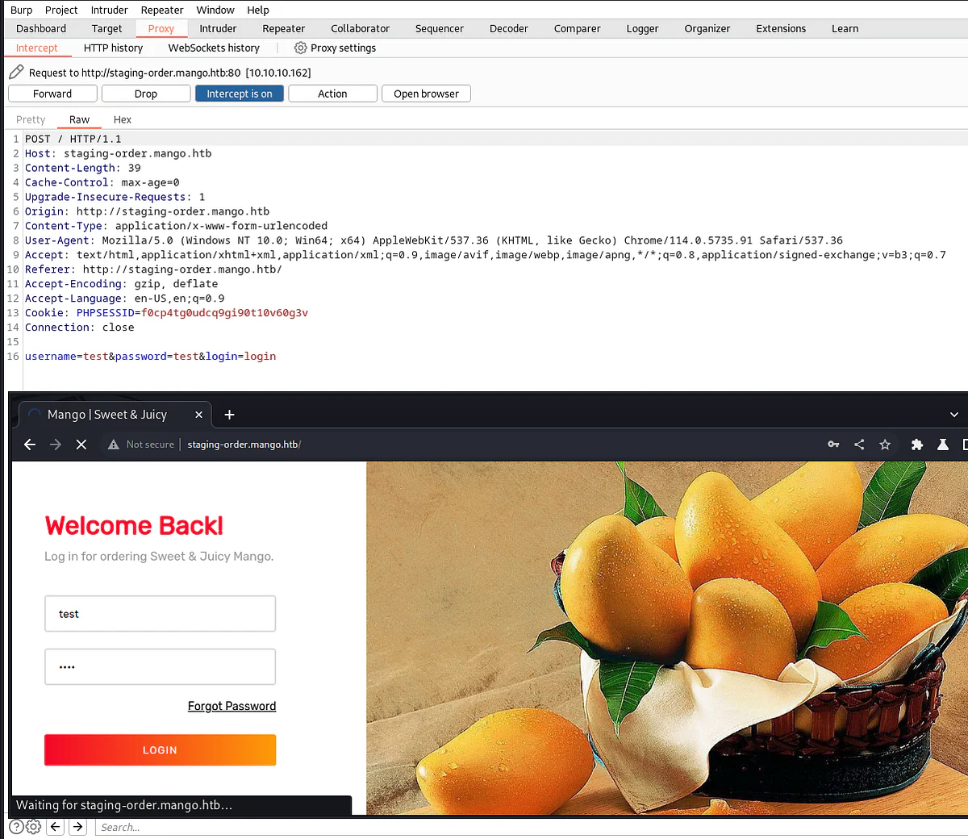
Task: Open the browser extensions puzzle icon
Action: pyautogui.click(x=917, y=445)
